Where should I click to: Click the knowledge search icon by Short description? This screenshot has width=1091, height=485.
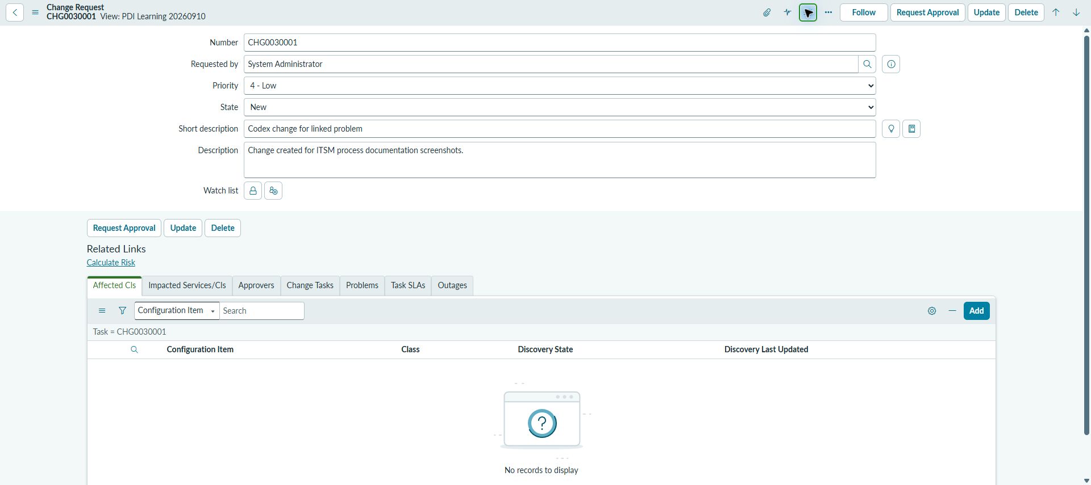tap(912, 129)
